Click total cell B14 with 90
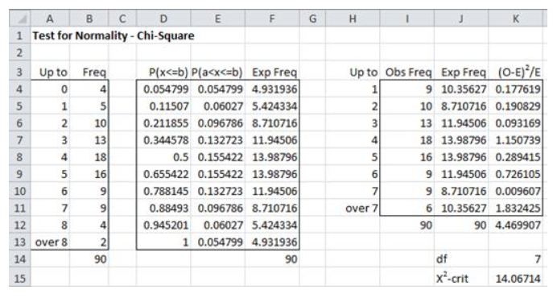 89,259
